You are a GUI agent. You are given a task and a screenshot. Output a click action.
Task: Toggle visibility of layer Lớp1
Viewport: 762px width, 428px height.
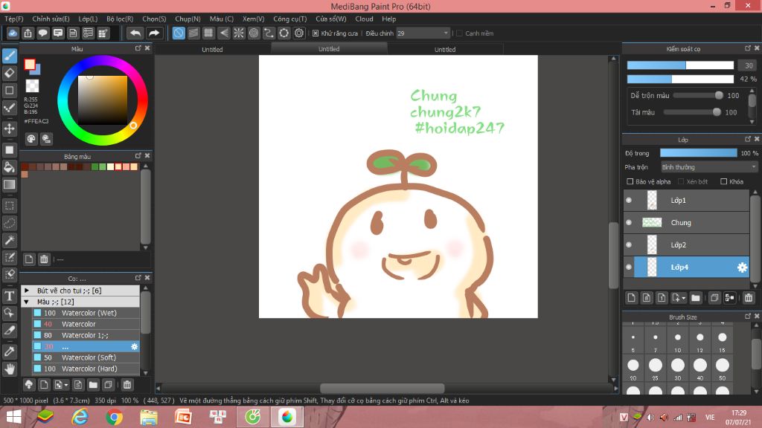point(629,201)
